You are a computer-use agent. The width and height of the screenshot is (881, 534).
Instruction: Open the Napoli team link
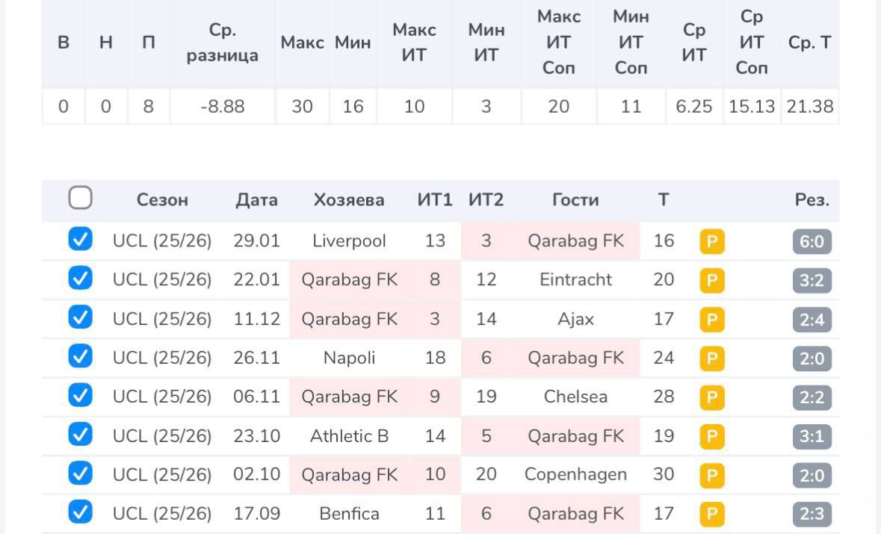(x=349, y=358)
